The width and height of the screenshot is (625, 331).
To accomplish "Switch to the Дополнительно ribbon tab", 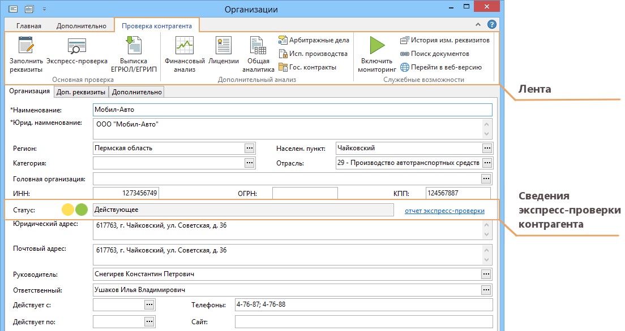I will [x=82, y=26].
